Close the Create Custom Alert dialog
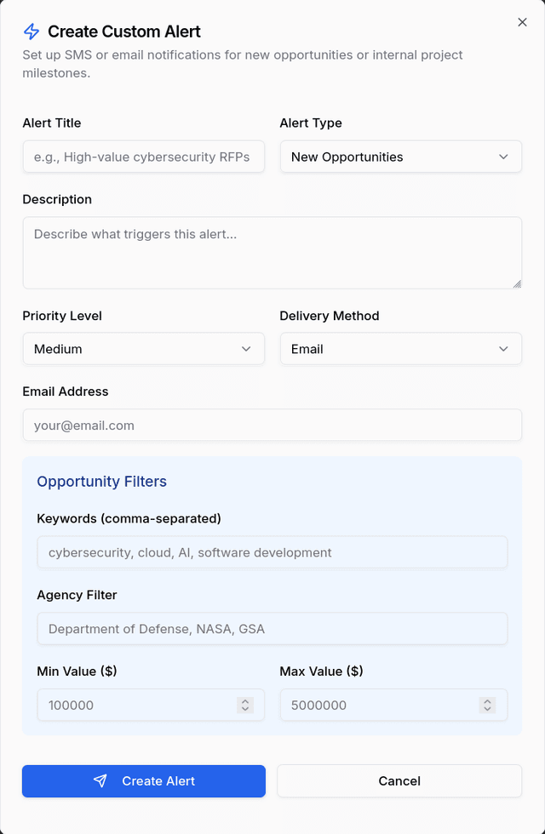 [x=522, y=22]
